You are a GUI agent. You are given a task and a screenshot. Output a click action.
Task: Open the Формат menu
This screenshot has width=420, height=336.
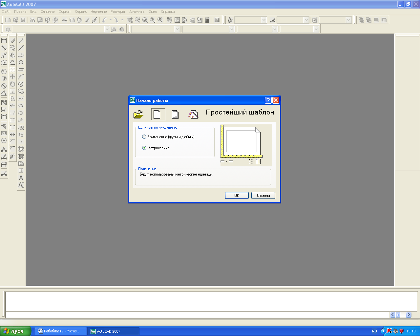(65, 11)
